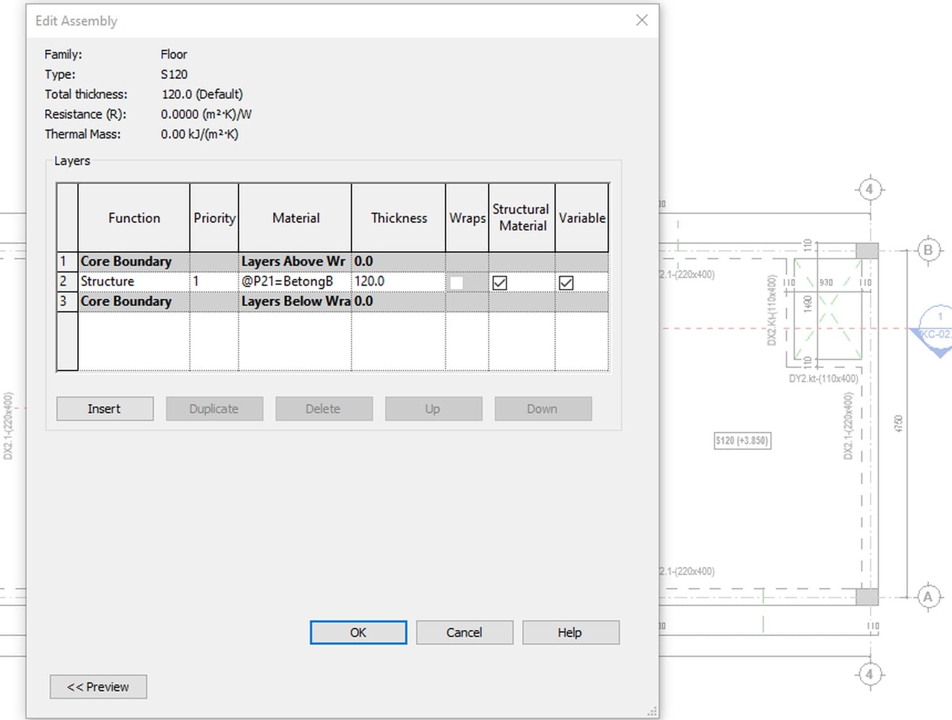Select row 2 header in layers table
This screenshot has width=952, height=720.
tap(67, 281)
